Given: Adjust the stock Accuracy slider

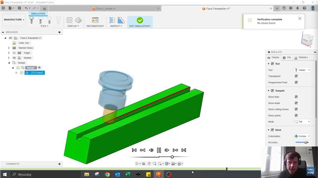Looking at the screenshot, I should coord(306,142).
